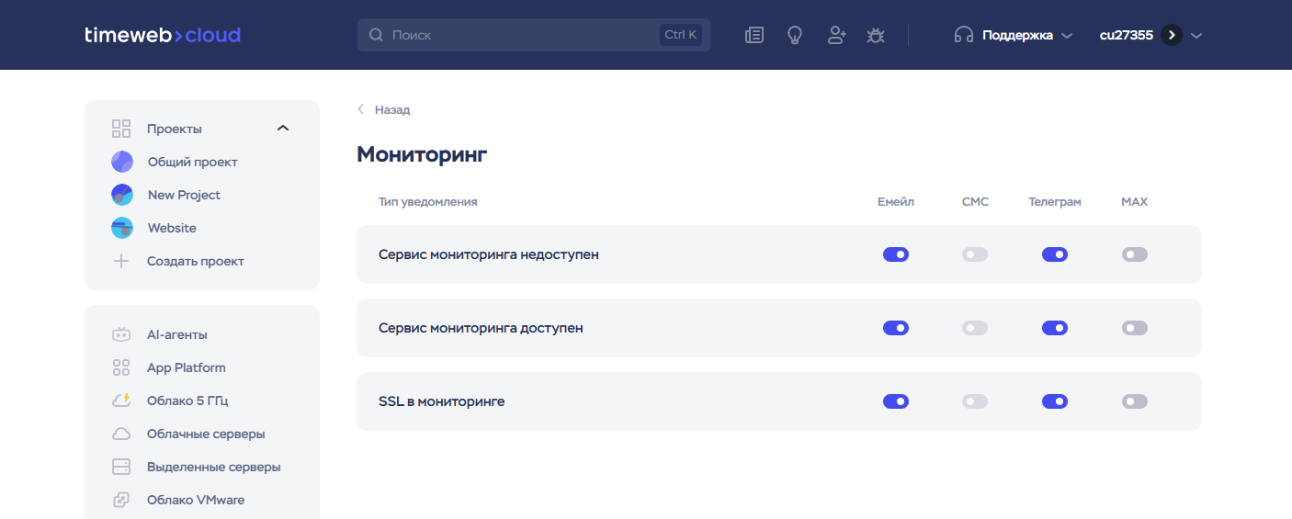This screenshot has width=1292, height=519.
Task: Open Website project in sidebar
Action: [x=172, y=228]
